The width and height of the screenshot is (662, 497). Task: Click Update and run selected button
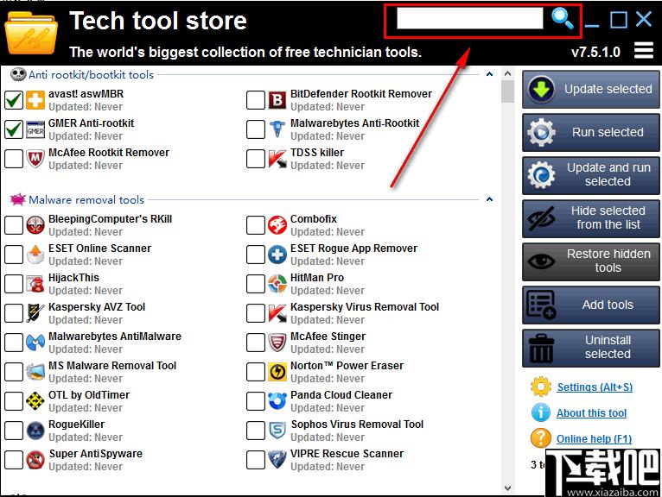(590, 175)
